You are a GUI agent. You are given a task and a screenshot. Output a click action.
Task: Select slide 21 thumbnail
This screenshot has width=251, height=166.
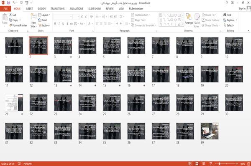click(14, 102)
